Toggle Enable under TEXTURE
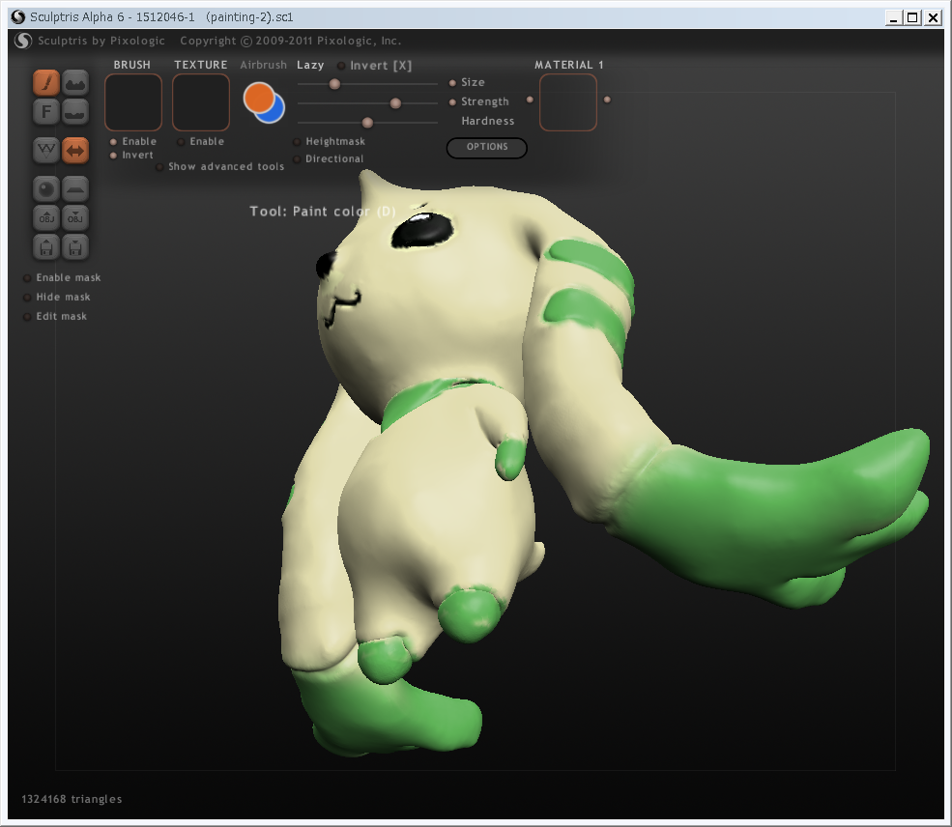The image size is (952, 827). [x=181, y=142]
